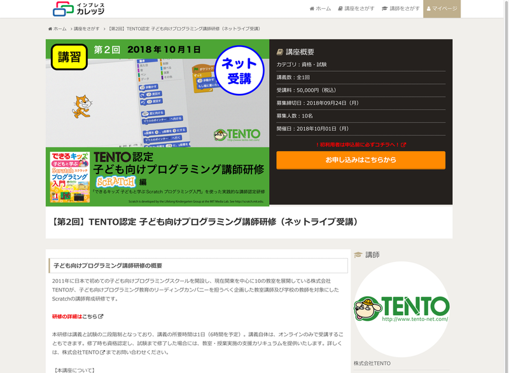Click external-link icon after こちら
The image size is (509, 373).
click(x=101, y=316)
